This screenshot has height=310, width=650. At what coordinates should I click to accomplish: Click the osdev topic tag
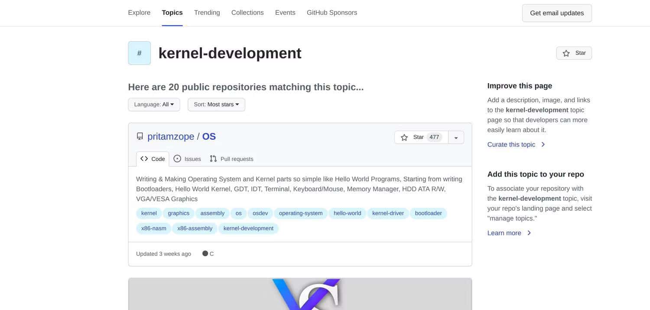point(260,213)
